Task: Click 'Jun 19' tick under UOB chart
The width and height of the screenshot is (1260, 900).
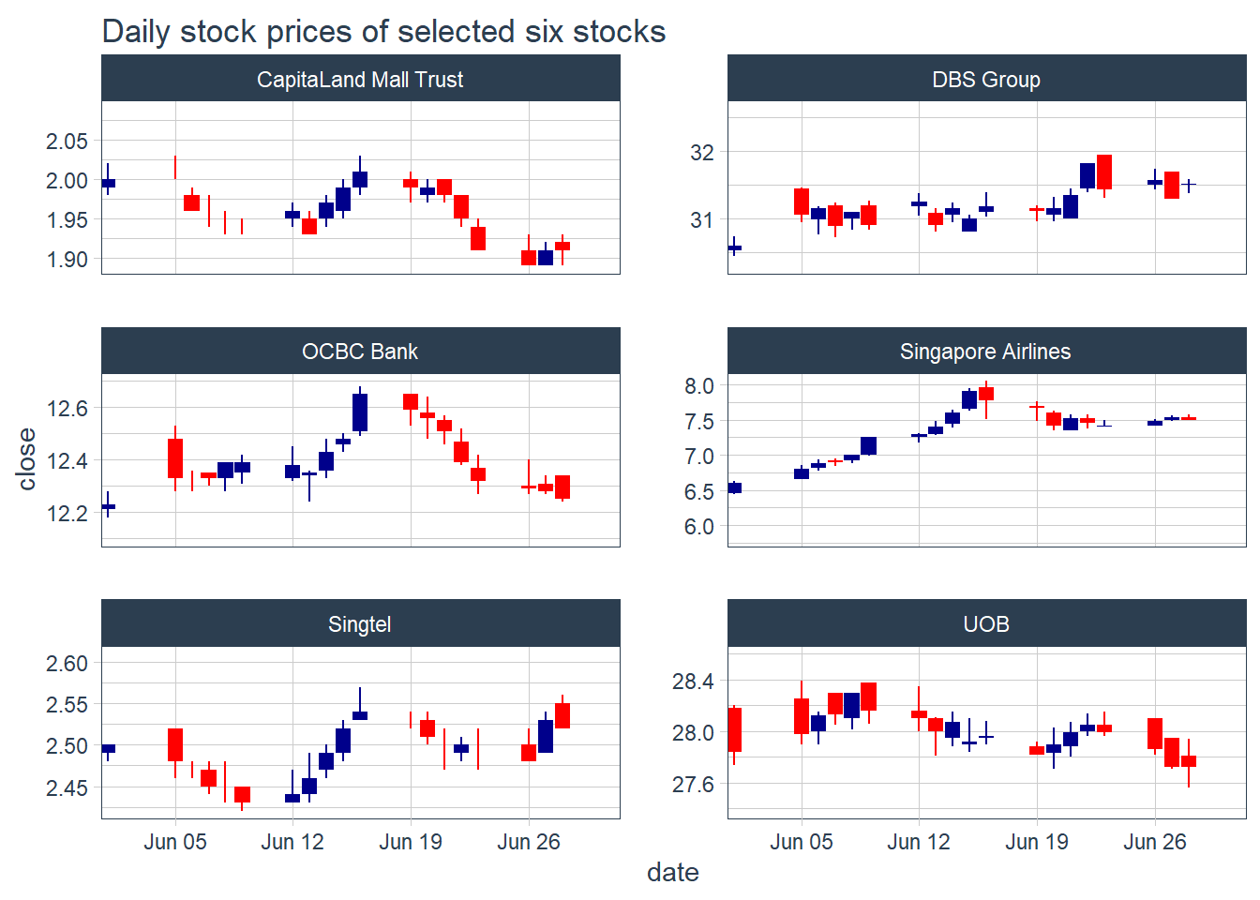Action: [1037, 842]
